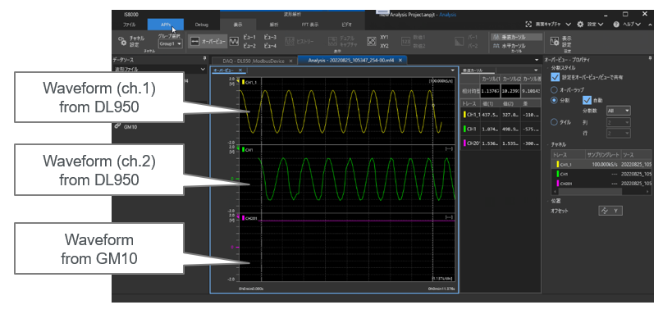Click the Dual Capture (デュアルキャプチャ) icon
The height and width of the screenshot is (314, 663).
pos(332,42)
